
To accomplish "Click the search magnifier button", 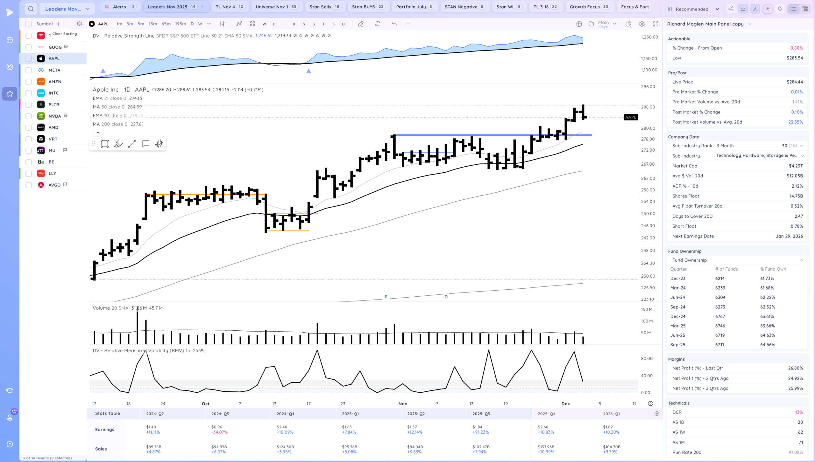I will (x=31, y=9).
